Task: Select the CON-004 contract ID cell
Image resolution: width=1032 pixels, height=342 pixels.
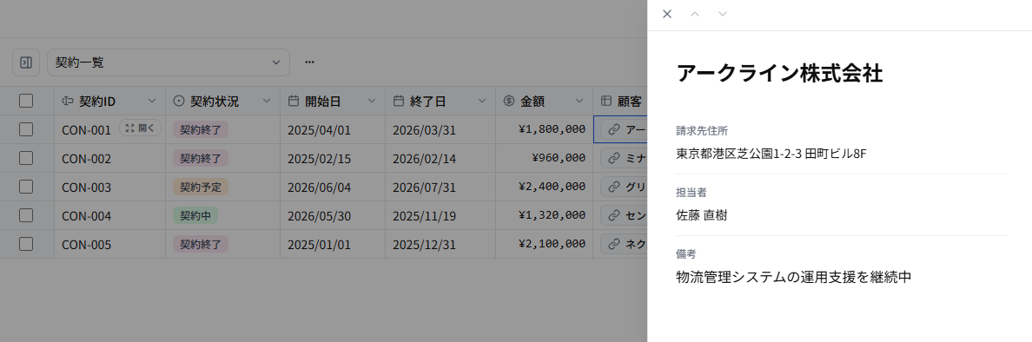Action: click(110, 215)
